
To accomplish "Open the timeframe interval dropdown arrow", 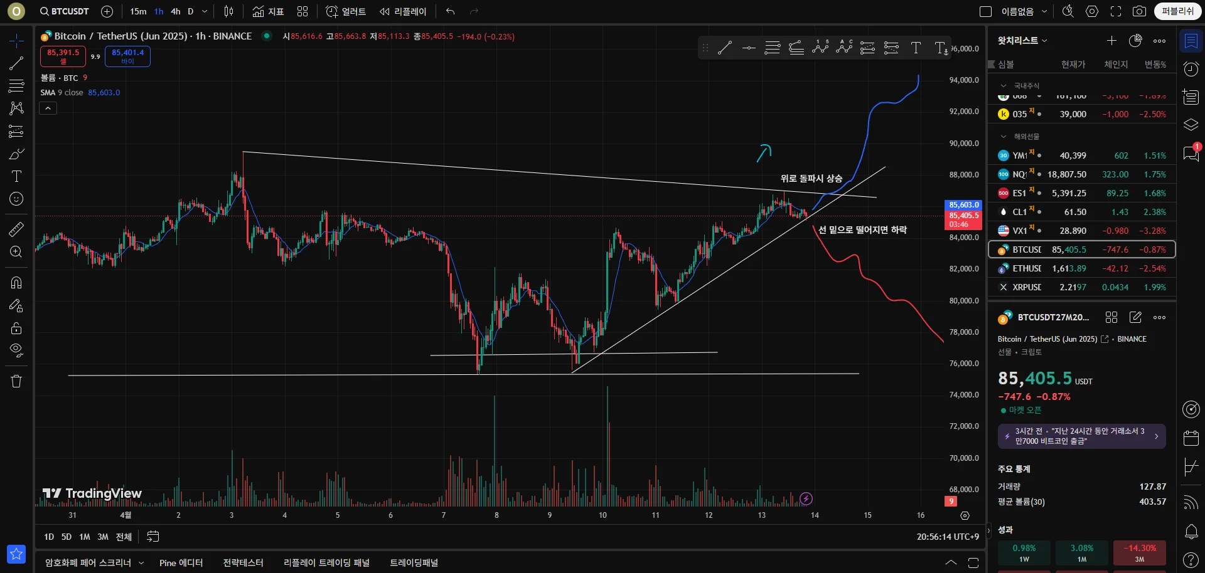I will 205,11.
